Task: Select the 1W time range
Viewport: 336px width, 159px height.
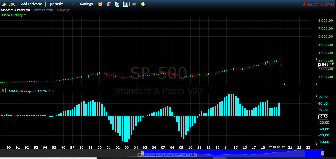Action: coord(177,155)
